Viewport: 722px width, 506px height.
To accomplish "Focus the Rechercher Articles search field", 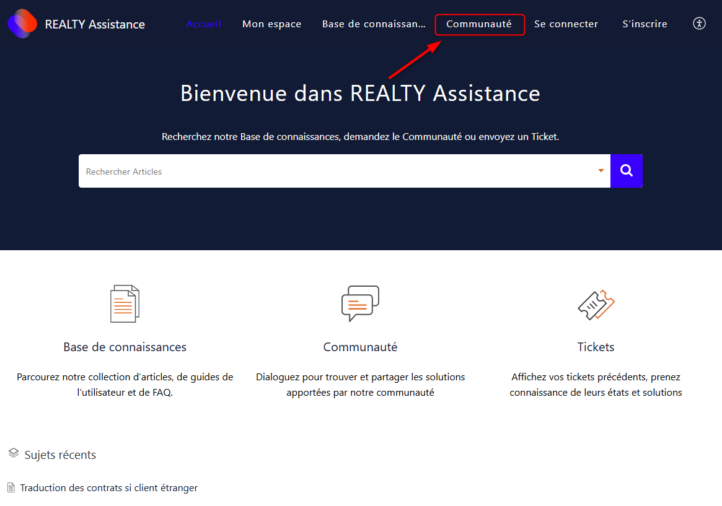I will [335, 172].
